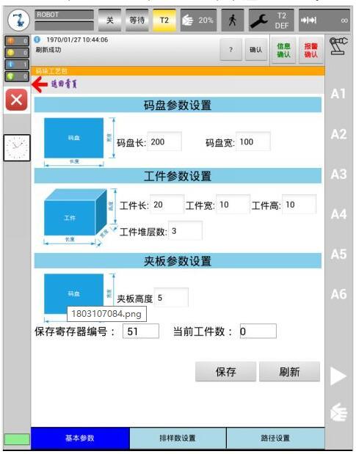Click the 码盘长 input field
Image resolution: width=356 pixels, height=454 pixels.
[164, 142]
